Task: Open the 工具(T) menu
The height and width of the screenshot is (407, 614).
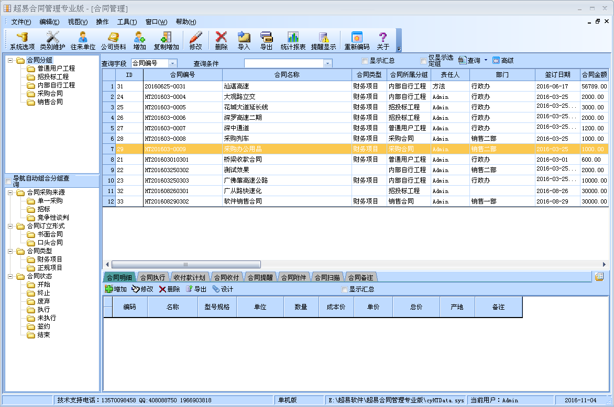Action: click(x=127, y=22)
